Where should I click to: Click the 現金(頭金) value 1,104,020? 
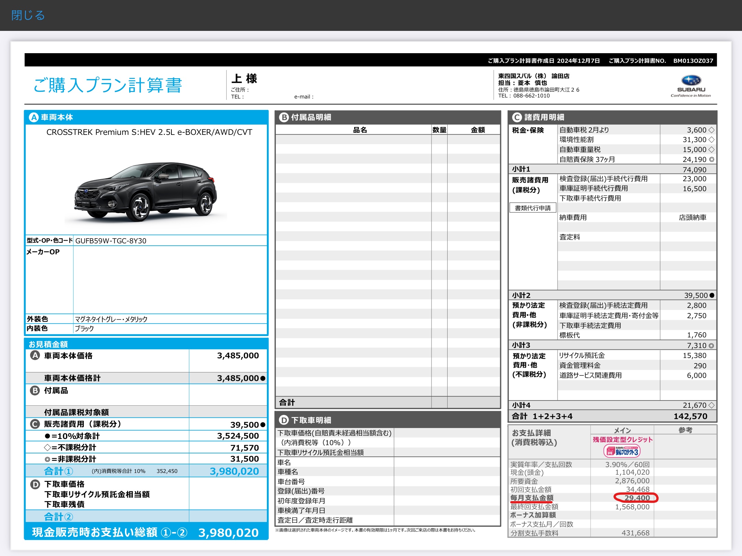click(632, 473)
